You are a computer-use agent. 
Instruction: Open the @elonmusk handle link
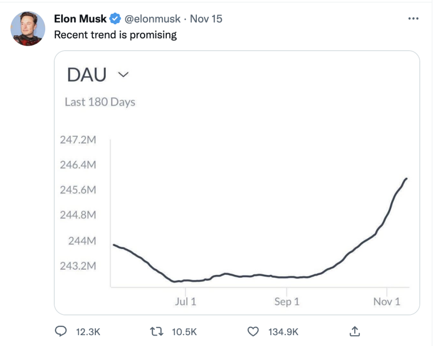pos(152,19)
